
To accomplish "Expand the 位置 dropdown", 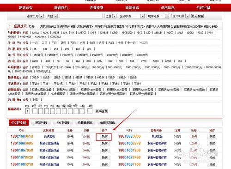I will coord(110,16).
